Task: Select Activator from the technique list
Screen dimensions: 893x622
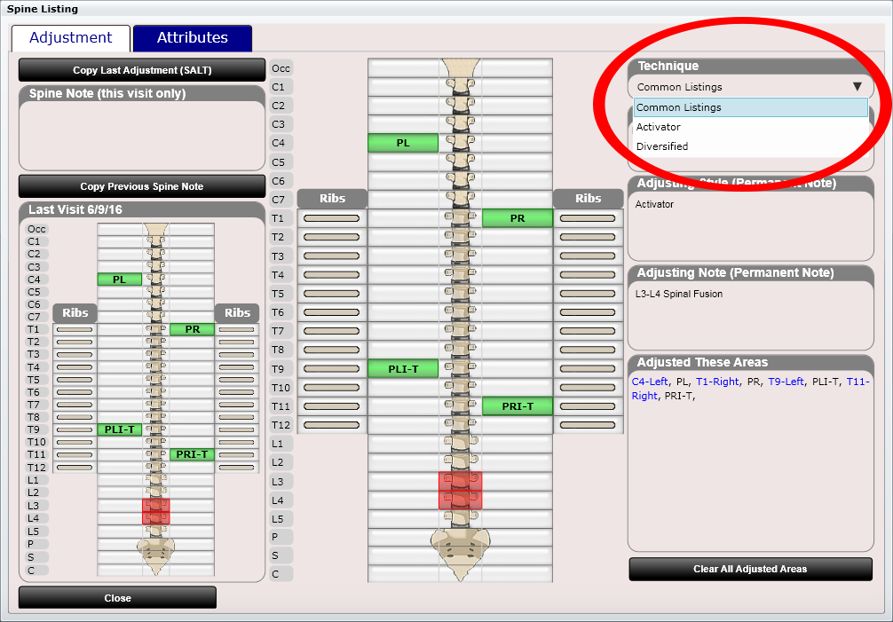Action: pyautogui.click(x=659, y=127)
